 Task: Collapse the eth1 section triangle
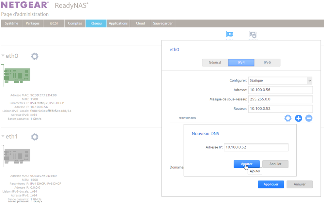3,136
